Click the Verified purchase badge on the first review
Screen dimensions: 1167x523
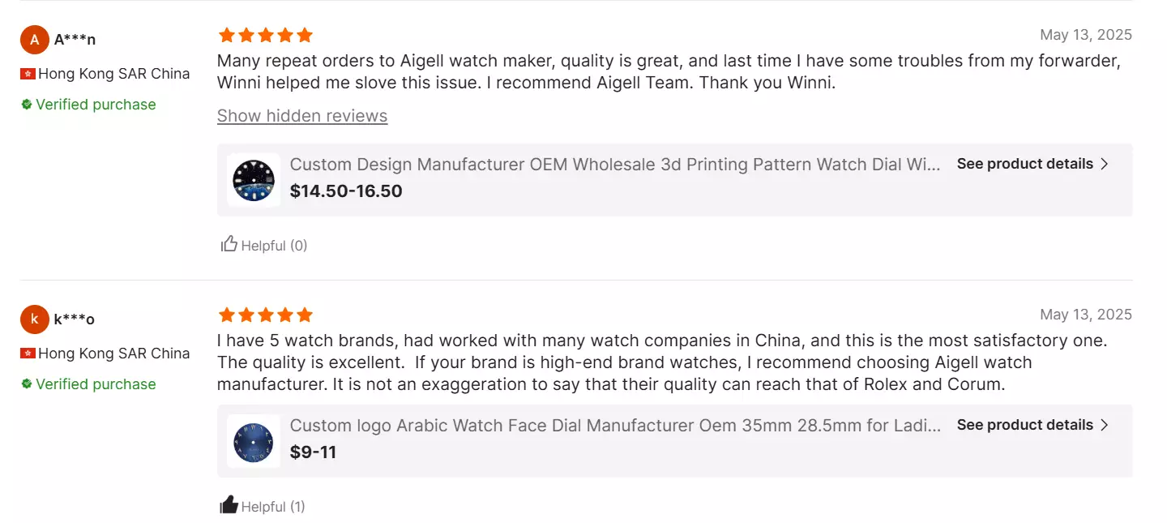pos(88,104)
